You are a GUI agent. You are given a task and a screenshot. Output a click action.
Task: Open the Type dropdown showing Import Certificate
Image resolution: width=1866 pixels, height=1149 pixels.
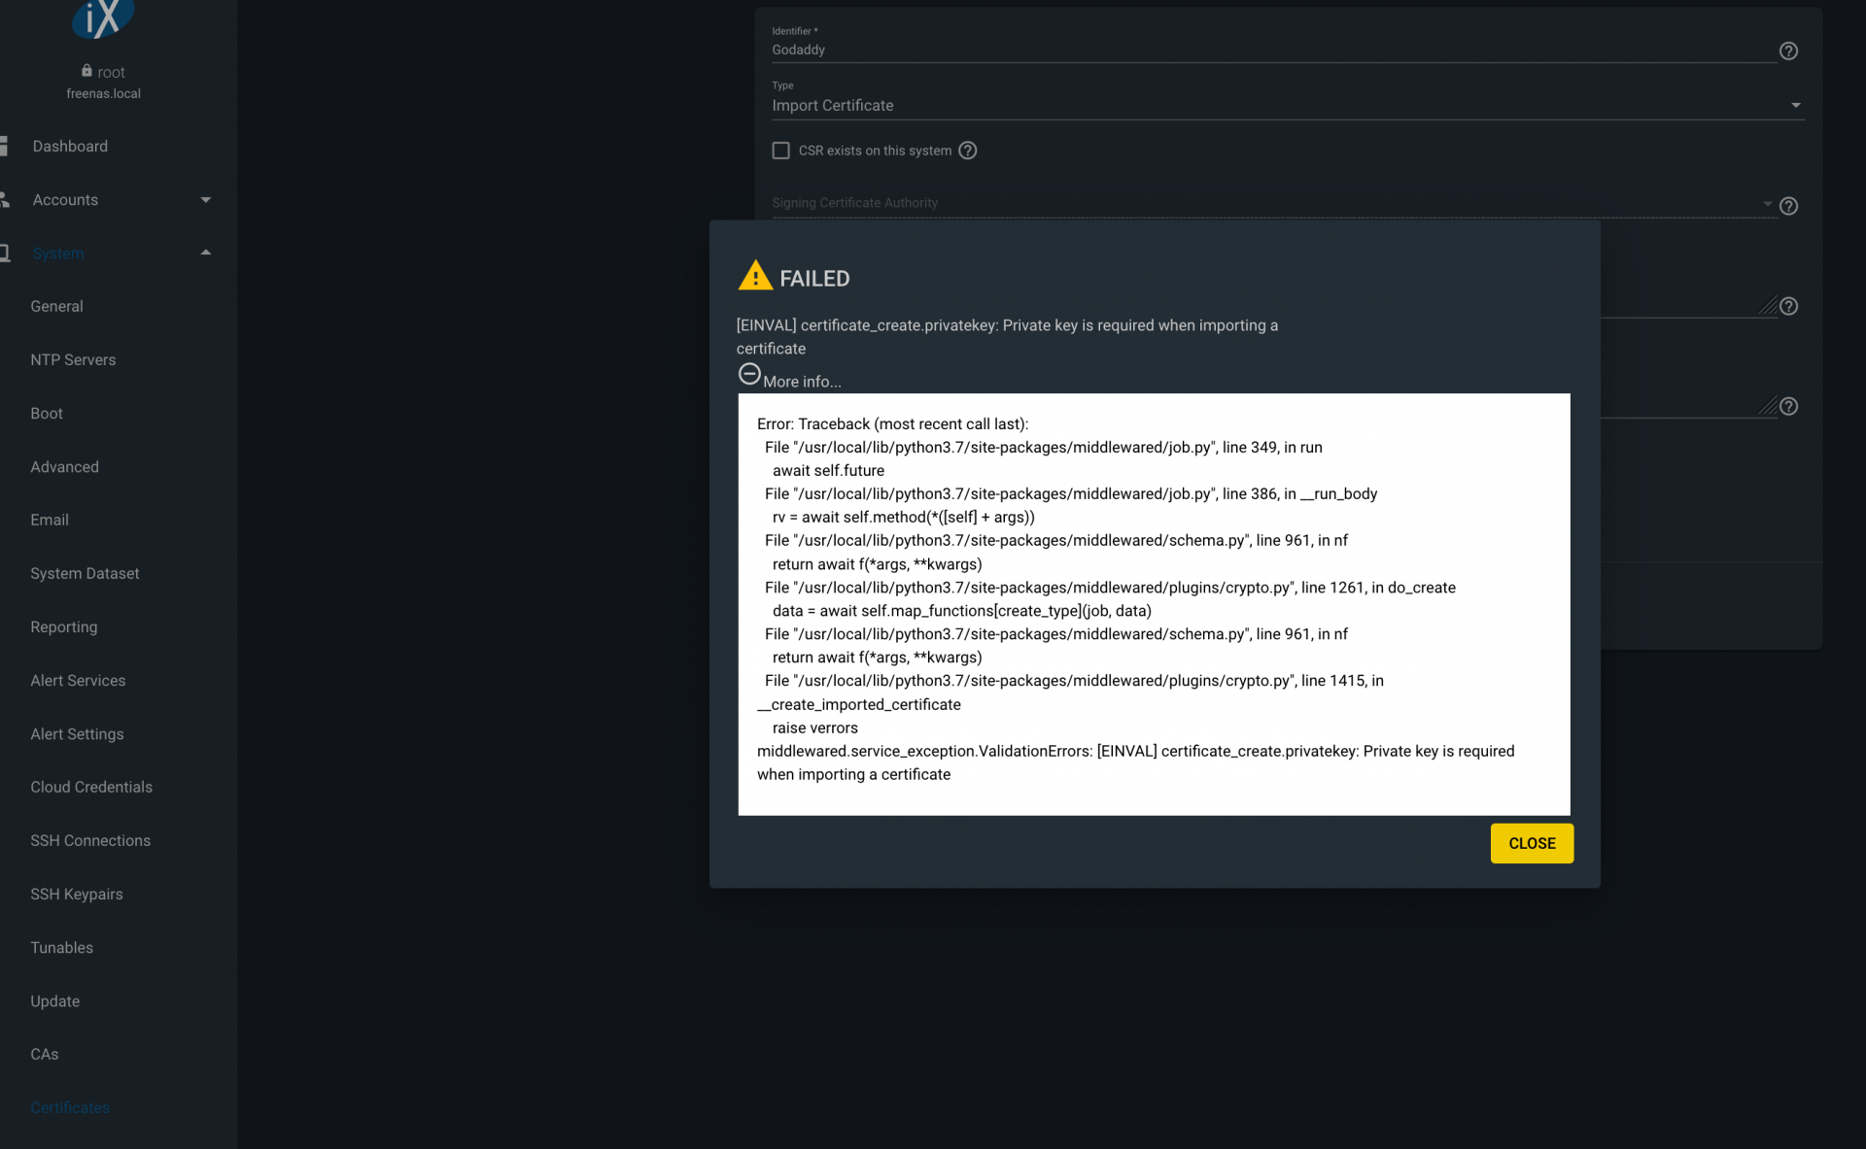1288,105
